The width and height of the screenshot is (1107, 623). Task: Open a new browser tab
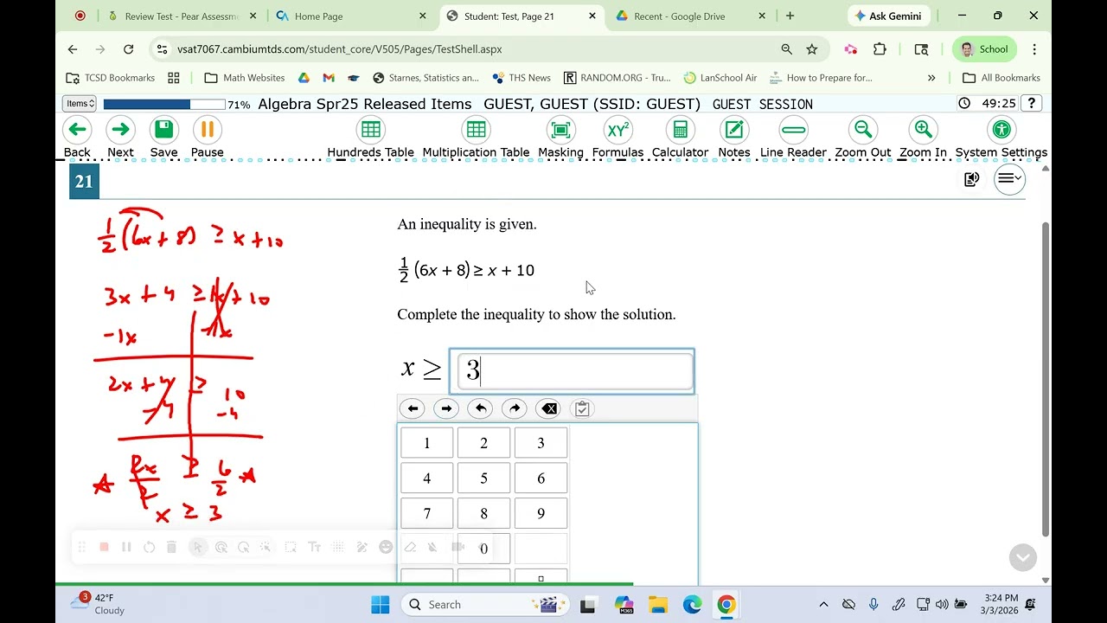(x=790, y=16)
